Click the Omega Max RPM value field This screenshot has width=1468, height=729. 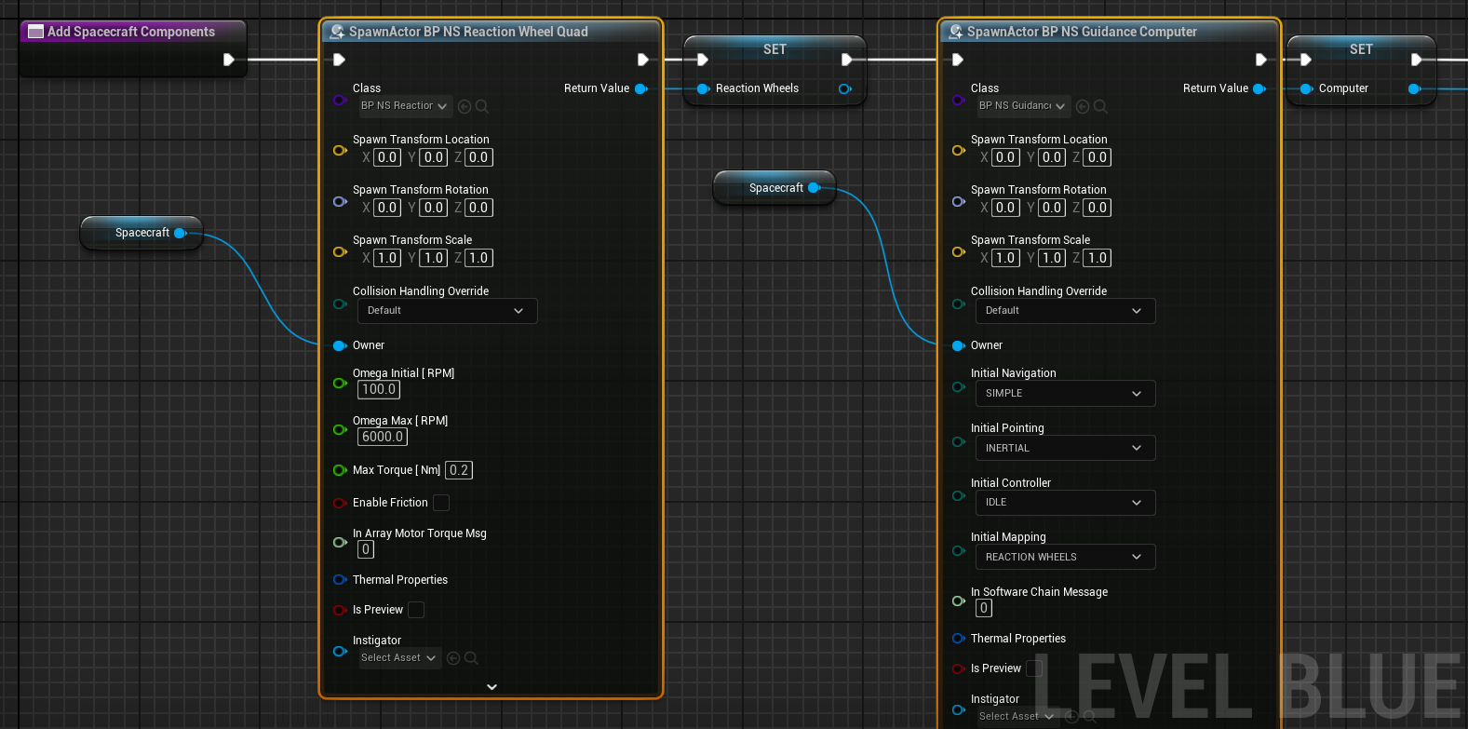coord(383,437)
